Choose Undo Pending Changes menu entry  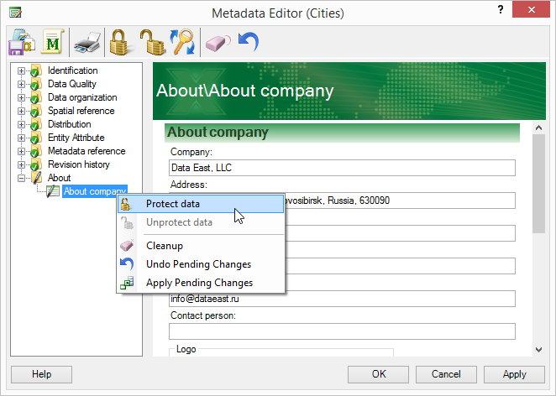[198, 264]
